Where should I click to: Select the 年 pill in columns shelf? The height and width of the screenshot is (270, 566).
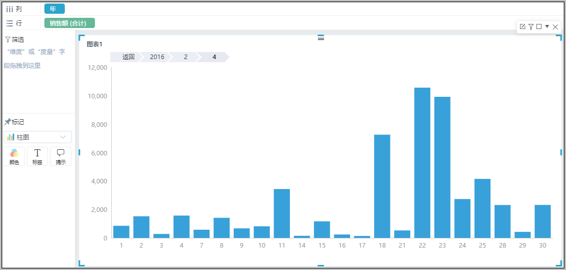pyautogui.click(x=55, y=9)
